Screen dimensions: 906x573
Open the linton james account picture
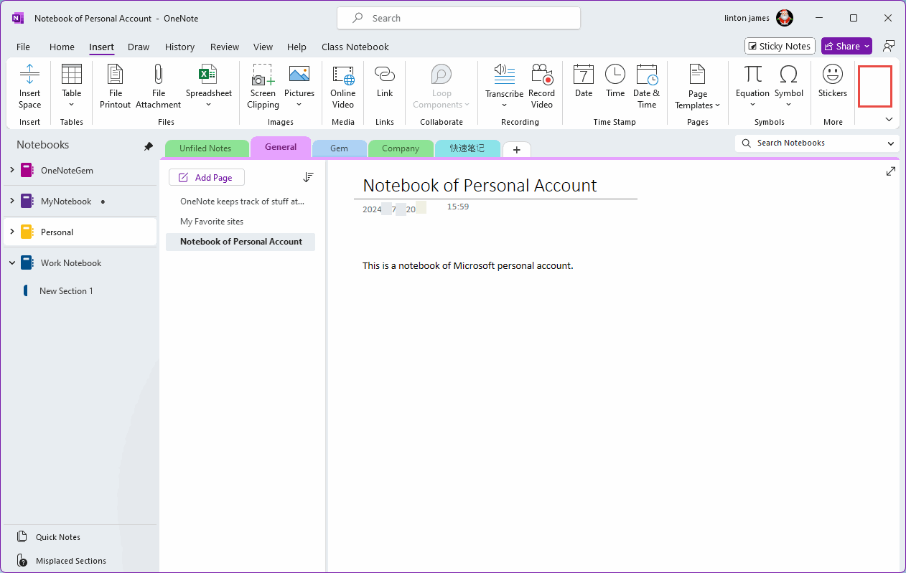coord(785,18)
